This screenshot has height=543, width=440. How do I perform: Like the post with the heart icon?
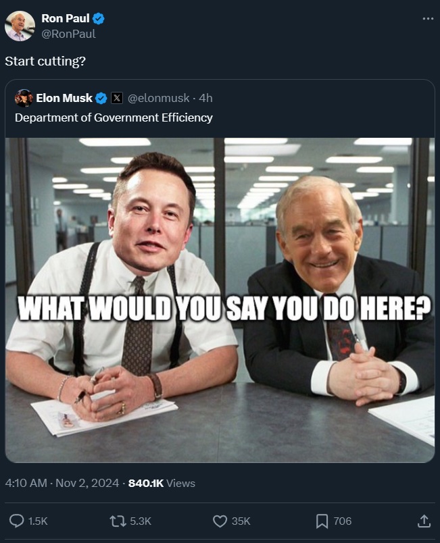click(220, 521)
